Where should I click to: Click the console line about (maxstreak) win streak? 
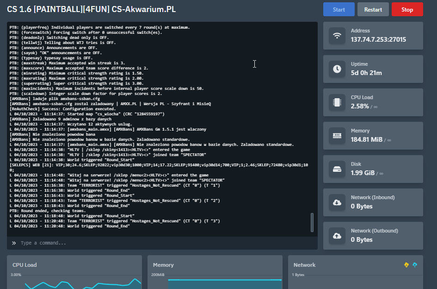point(67,63)
